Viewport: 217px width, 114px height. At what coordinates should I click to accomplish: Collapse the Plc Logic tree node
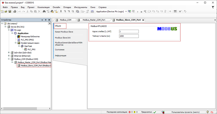point(9,30)
